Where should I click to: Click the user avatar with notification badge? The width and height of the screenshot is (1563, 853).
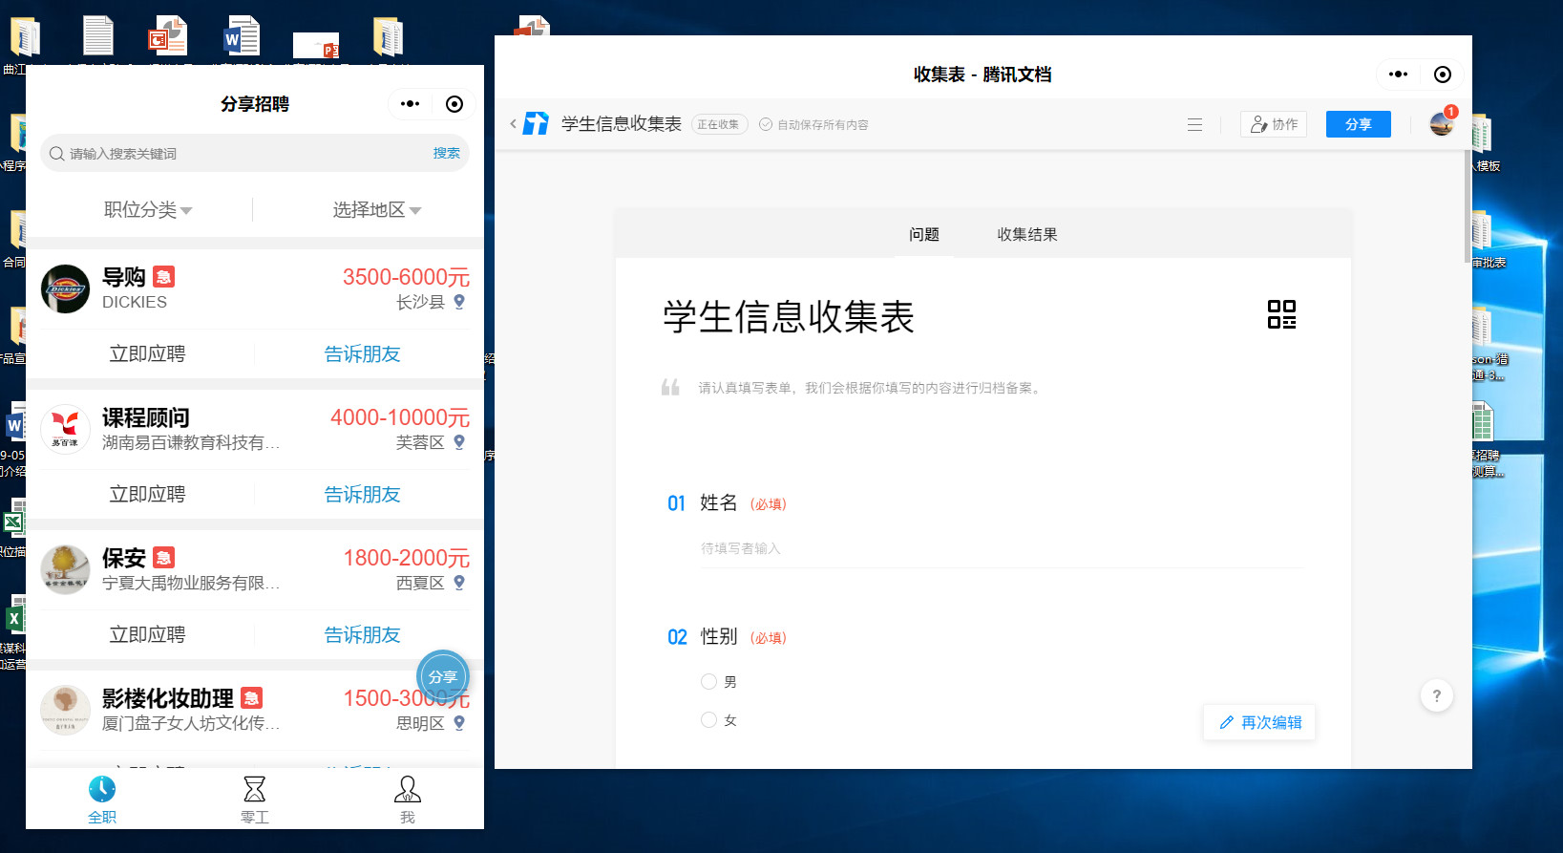[x=1442, y=124]
